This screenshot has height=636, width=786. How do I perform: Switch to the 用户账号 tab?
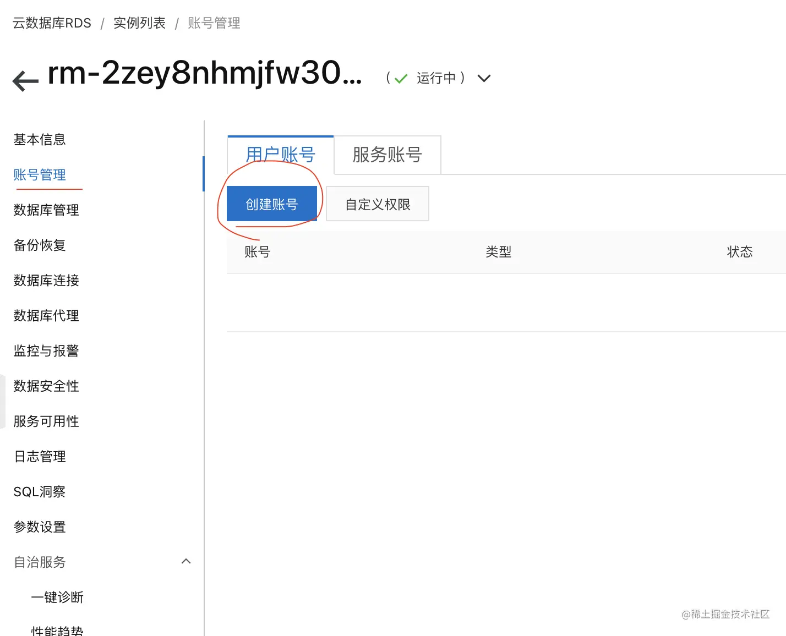[280, 155]
